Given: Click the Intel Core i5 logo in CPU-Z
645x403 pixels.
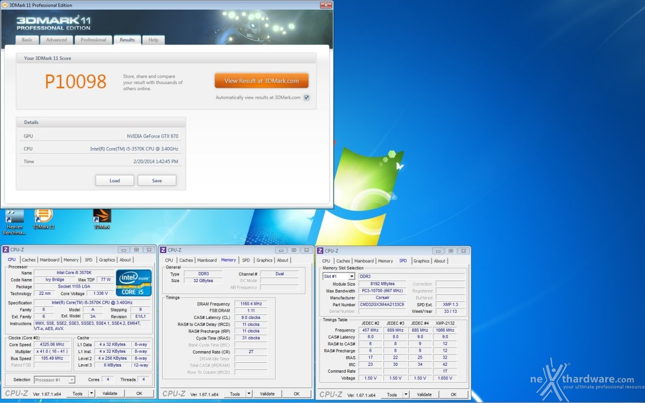Looking at the screenshot, I should (134, 283).
